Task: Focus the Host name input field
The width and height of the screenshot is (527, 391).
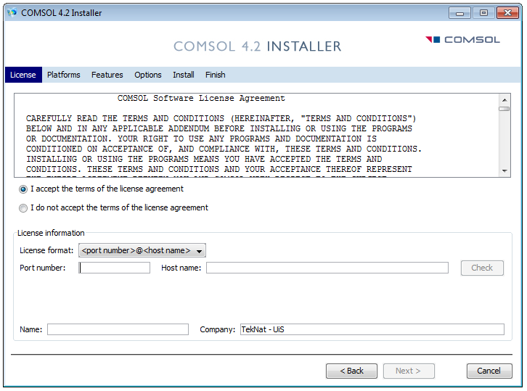Action: (x=327, y=268)
